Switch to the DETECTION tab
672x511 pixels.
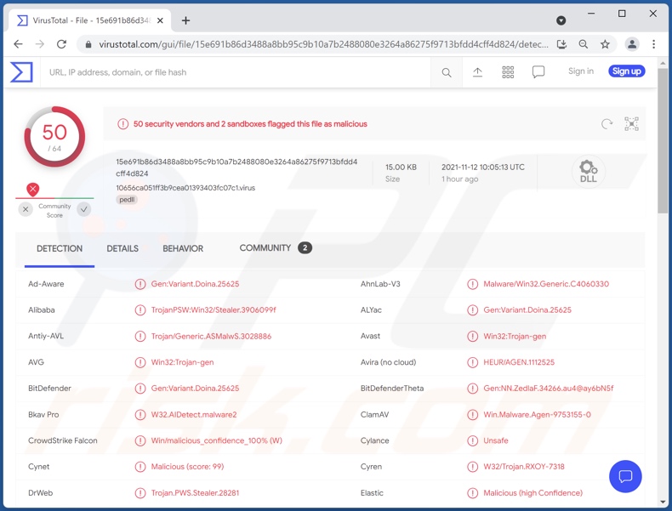[60, 248]
